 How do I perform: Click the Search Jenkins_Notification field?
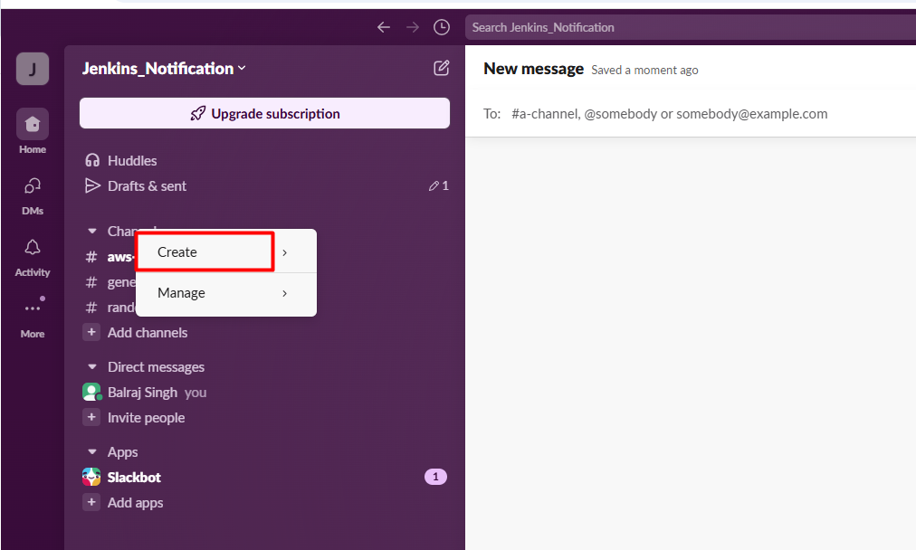[x=691, y=27]
